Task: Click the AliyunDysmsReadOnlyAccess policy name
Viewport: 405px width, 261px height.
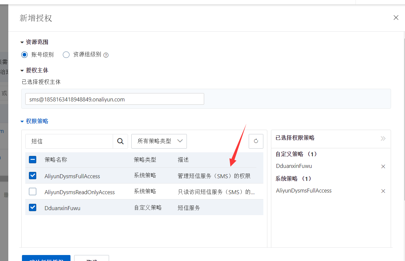Action: (79, 192)
